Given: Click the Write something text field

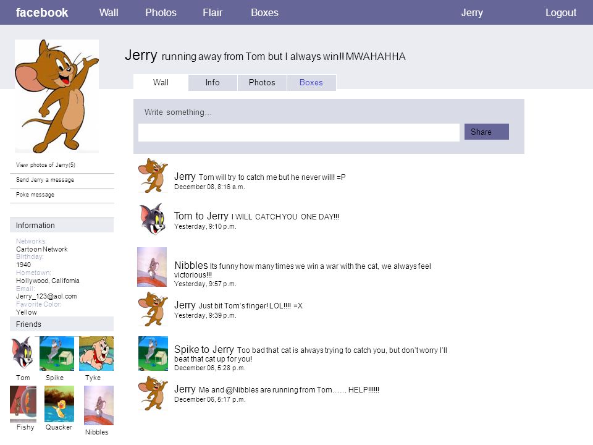Looking at the screenshot, I should [x=299, y=132].
